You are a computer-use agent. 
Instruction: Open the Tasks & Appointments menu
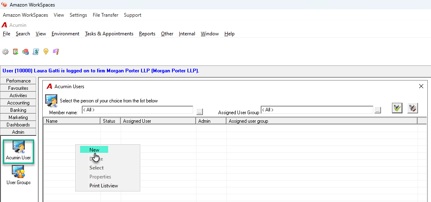coord(109,34)
